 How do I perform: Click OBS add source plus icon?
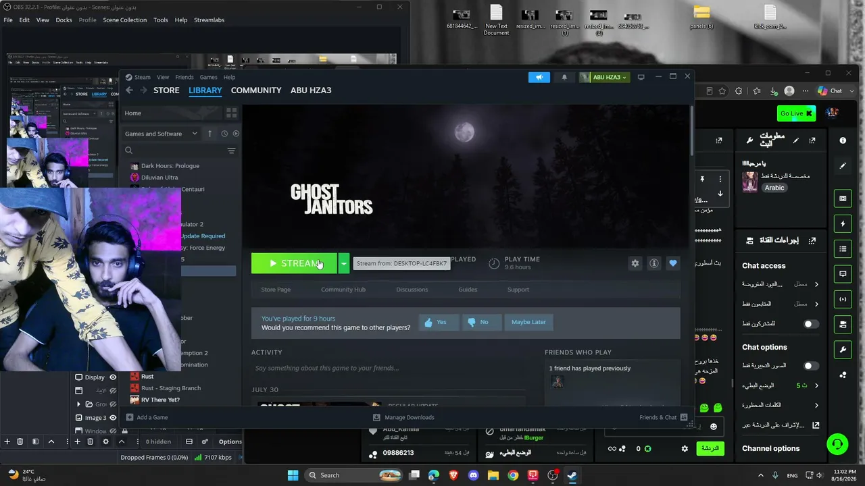(x=77, y=441)
